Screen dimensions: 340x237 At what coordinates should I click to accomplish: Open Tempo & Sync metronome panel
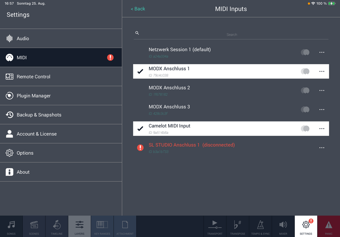coord(260,226)
